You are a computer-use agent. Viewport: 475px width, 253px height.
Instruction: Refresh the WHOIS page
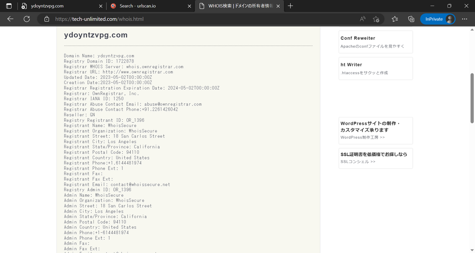(x=27, y=19)
